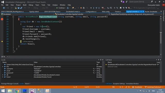The width and height of the screenshot is (165, 93).
Task: Pin the Locals panel with auto-hide icon
Action: click(x=101, y=60)
